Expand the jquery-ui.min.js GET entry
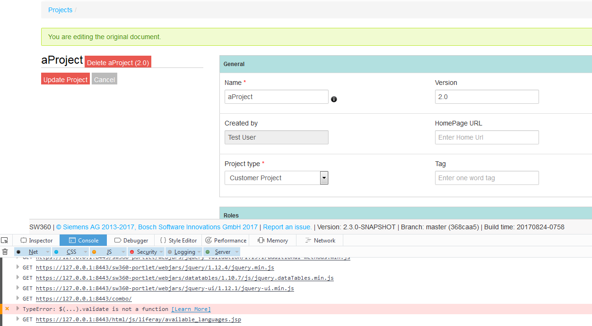This screenshot has width=592, height=326. [18, 288]
